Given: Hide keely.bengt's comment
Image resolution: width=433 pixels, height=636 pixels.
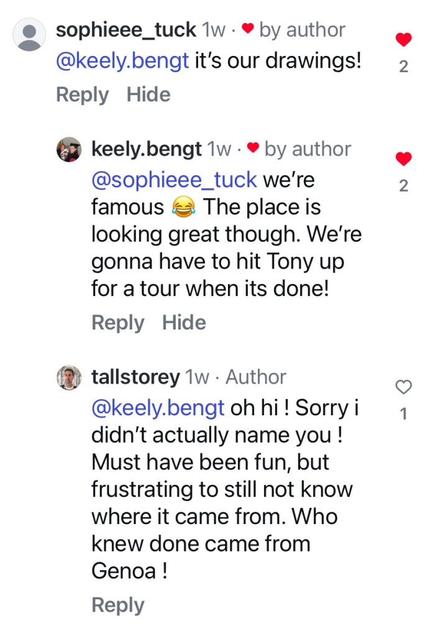Looking at the screenshot, I should 184,323.
